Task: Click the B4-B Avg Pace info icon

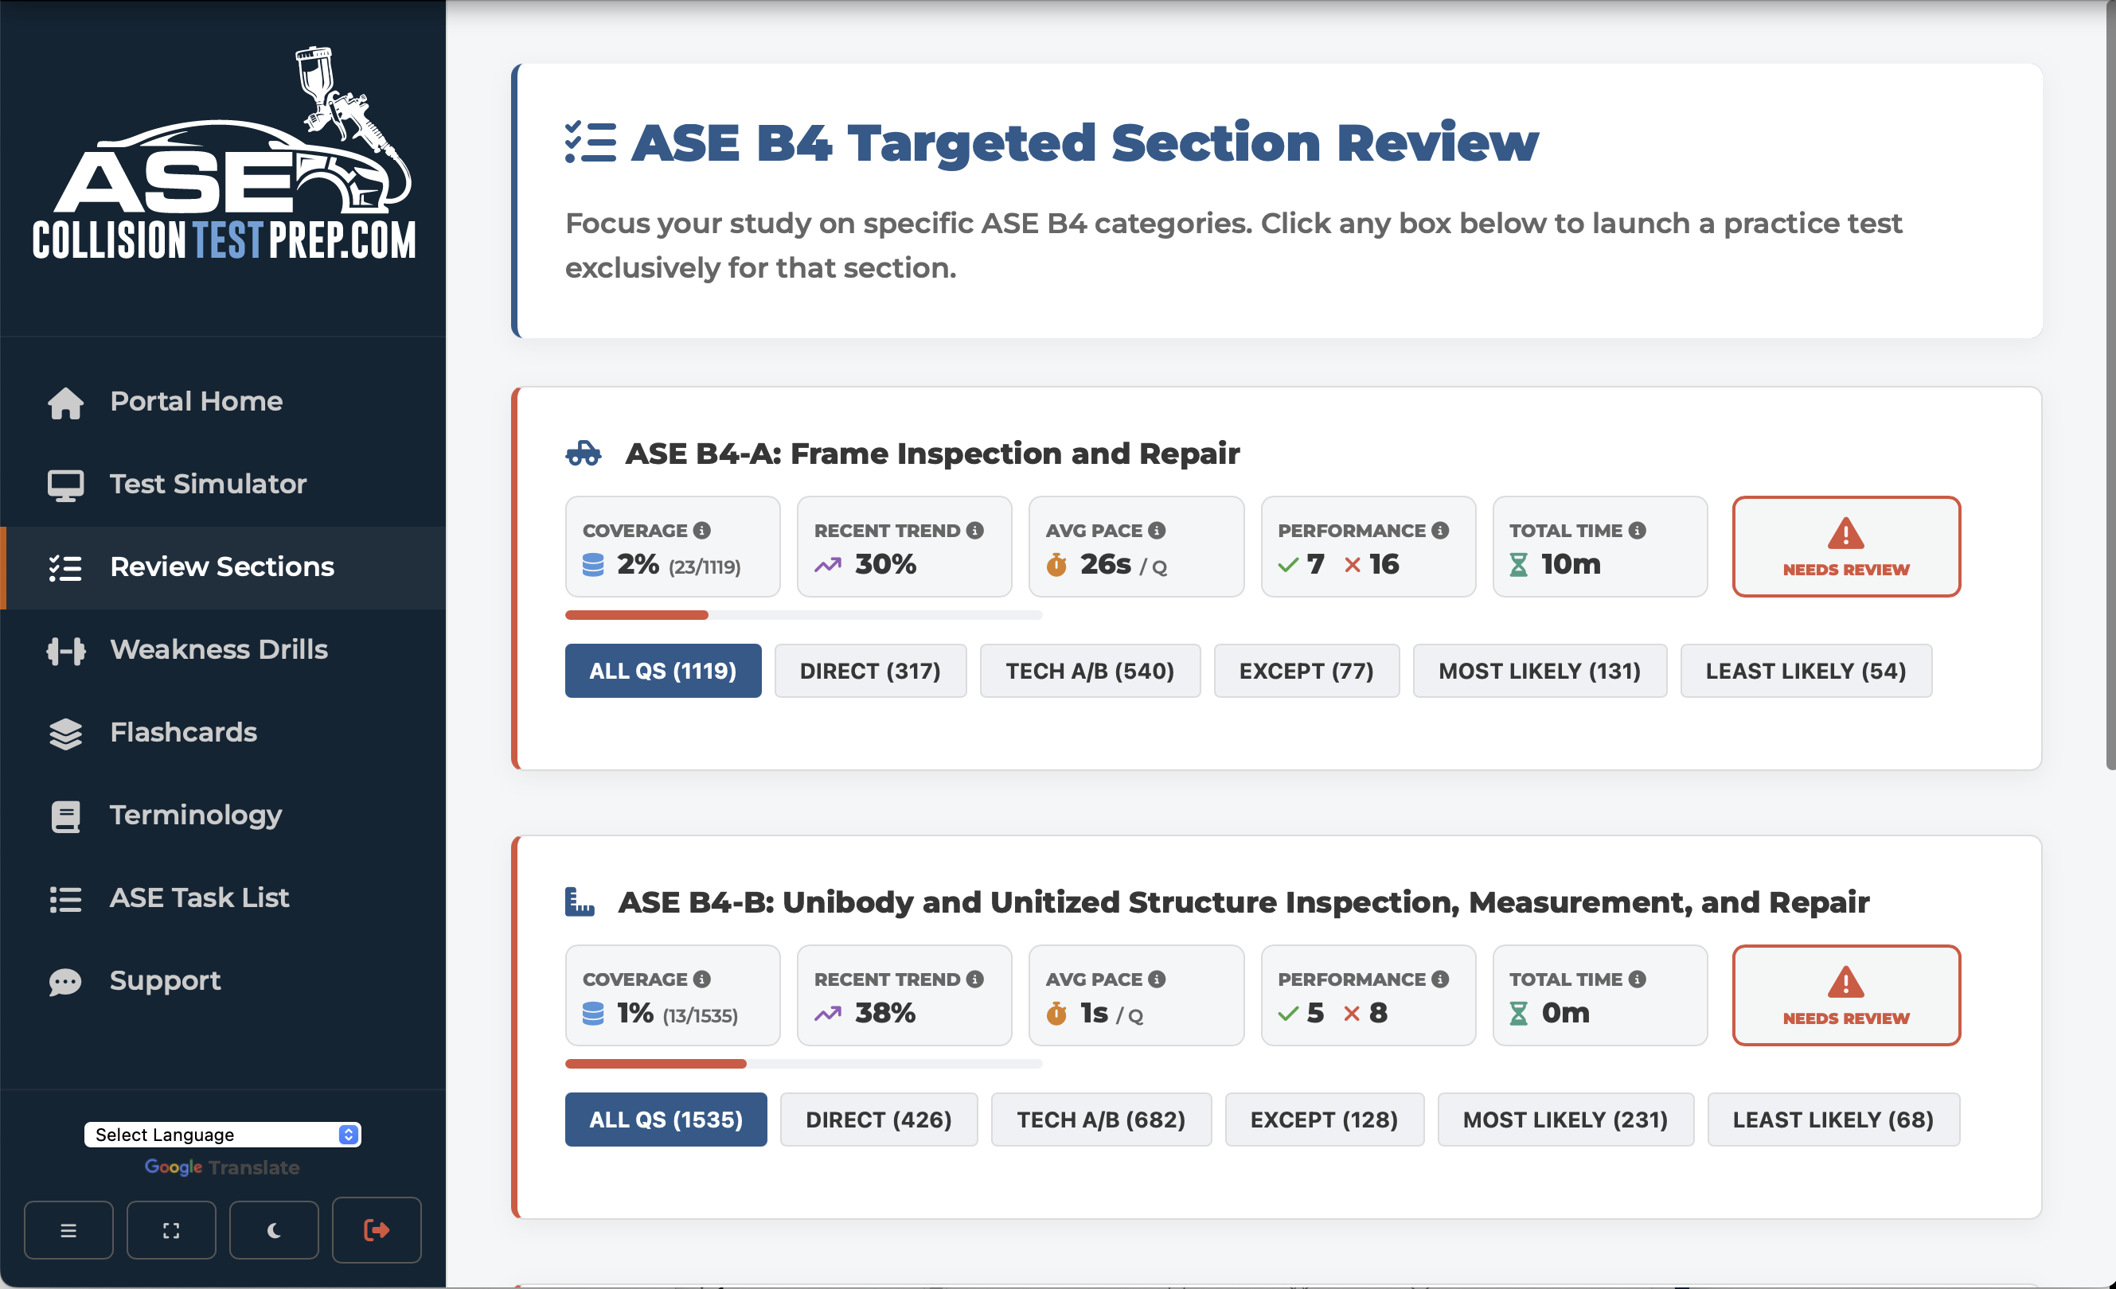Action: click(1157, 979)
